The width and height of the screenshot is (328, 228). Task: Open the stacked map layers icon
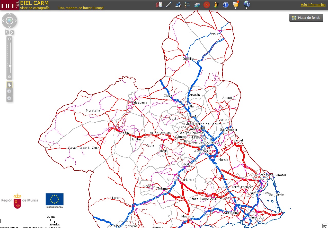(x=197, y=5)
